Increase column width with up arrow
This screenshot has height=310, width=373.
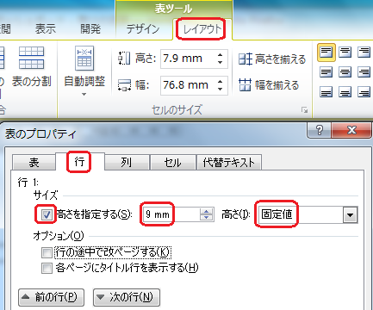pos(220,81)
